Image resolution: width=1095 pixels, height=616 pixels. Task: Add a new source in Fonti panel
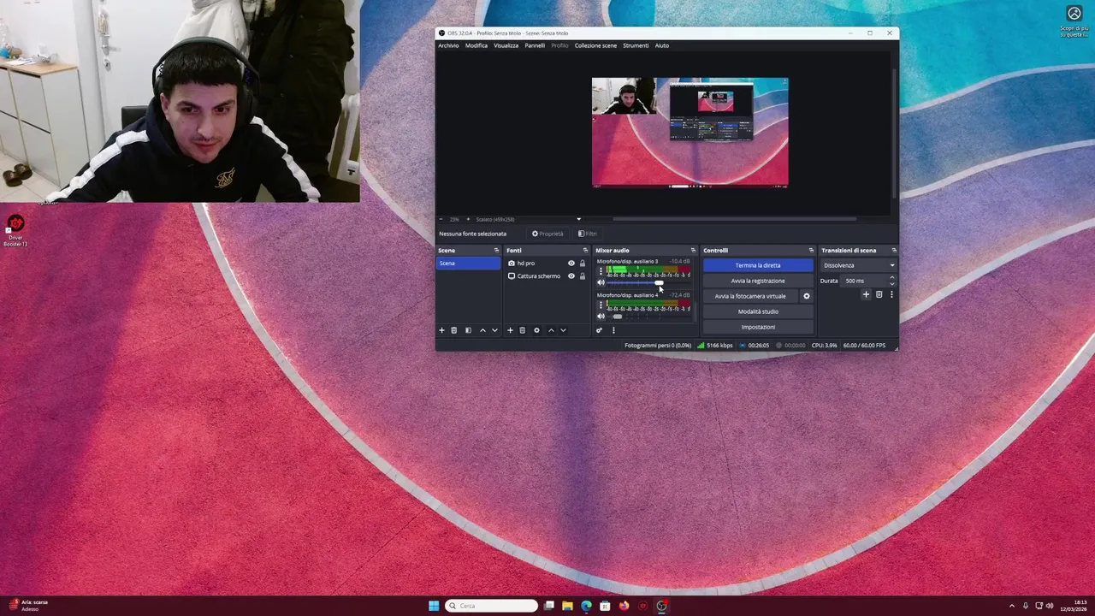[x=511, y=330]
